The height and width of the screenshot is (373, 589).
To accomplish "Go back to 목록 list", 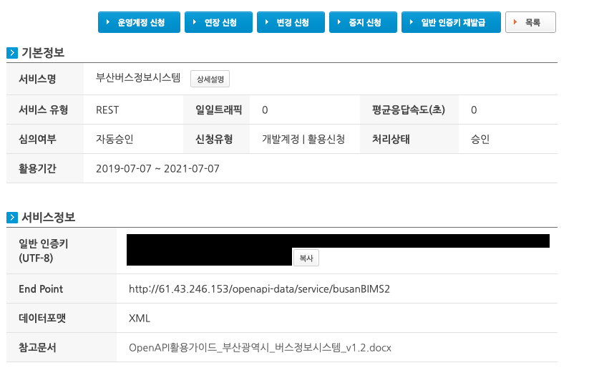I will [530, 22].
